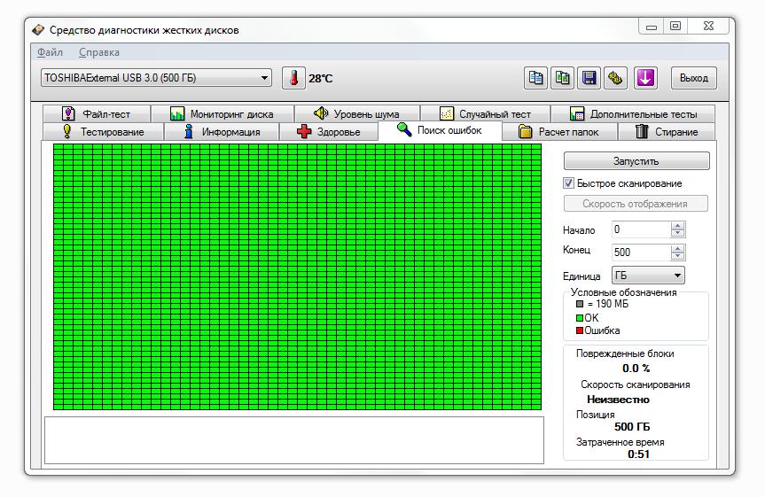This screenshot has width=765, height=497.
Task: Toggle the Быстрое сканирование checkbox
Action: [569, 183]
